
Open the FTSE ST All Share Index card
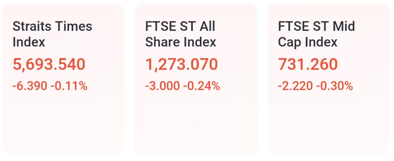point(196,80)
